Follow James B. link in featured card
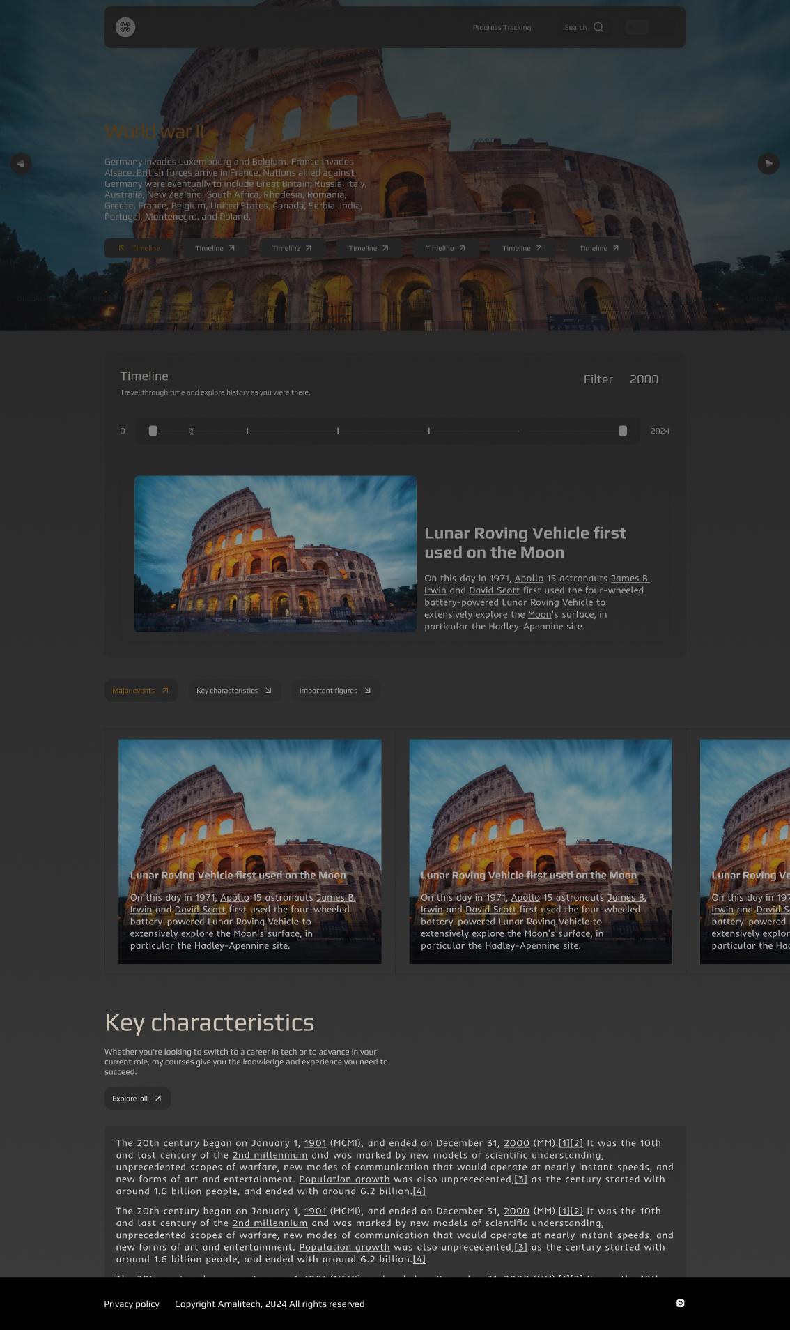 [630, 579]
